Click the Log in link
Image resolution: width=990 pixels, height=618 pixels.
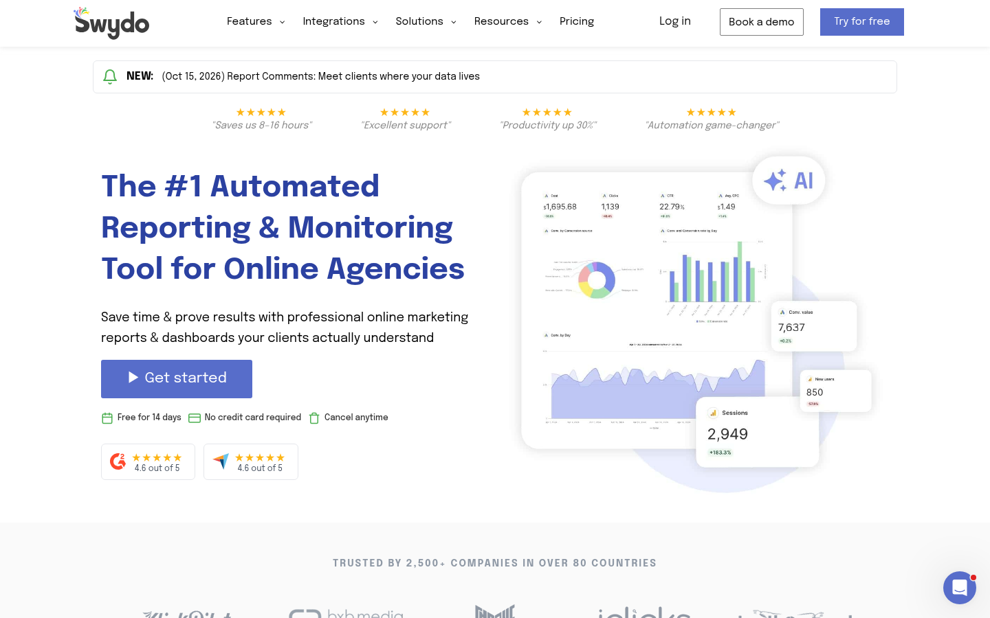(675, 21)
